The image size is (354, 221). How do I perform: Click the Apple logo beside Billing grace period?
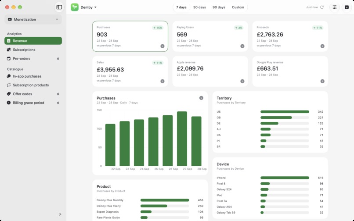click(58, 103)
